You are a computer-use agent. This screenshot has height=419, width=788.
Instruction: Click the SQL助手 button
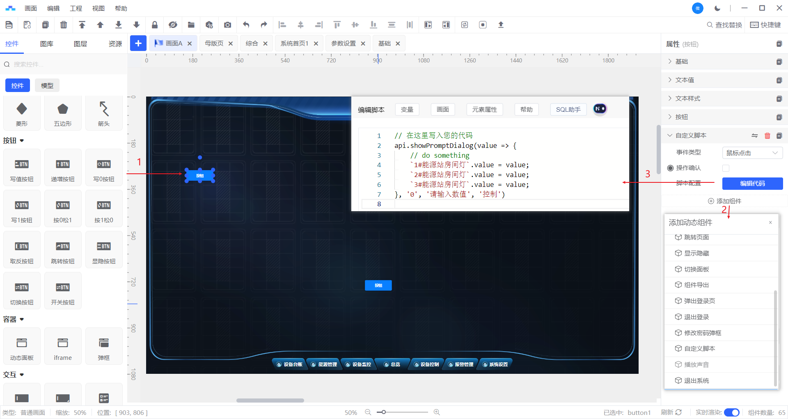coord(568,110)
